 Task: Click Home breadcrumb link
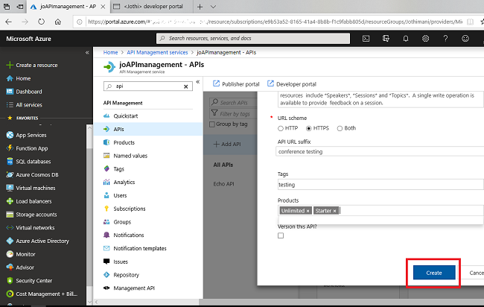[x=110, y=52]
